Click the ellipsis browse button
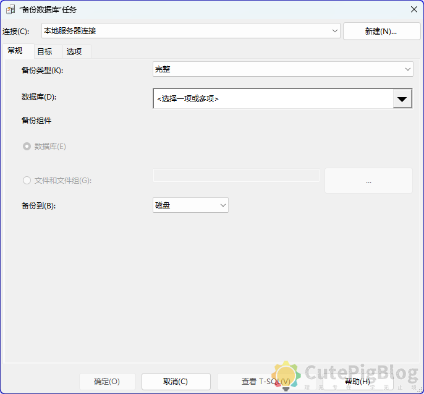This screenshot has height=394, width=424. click(368, 181)
